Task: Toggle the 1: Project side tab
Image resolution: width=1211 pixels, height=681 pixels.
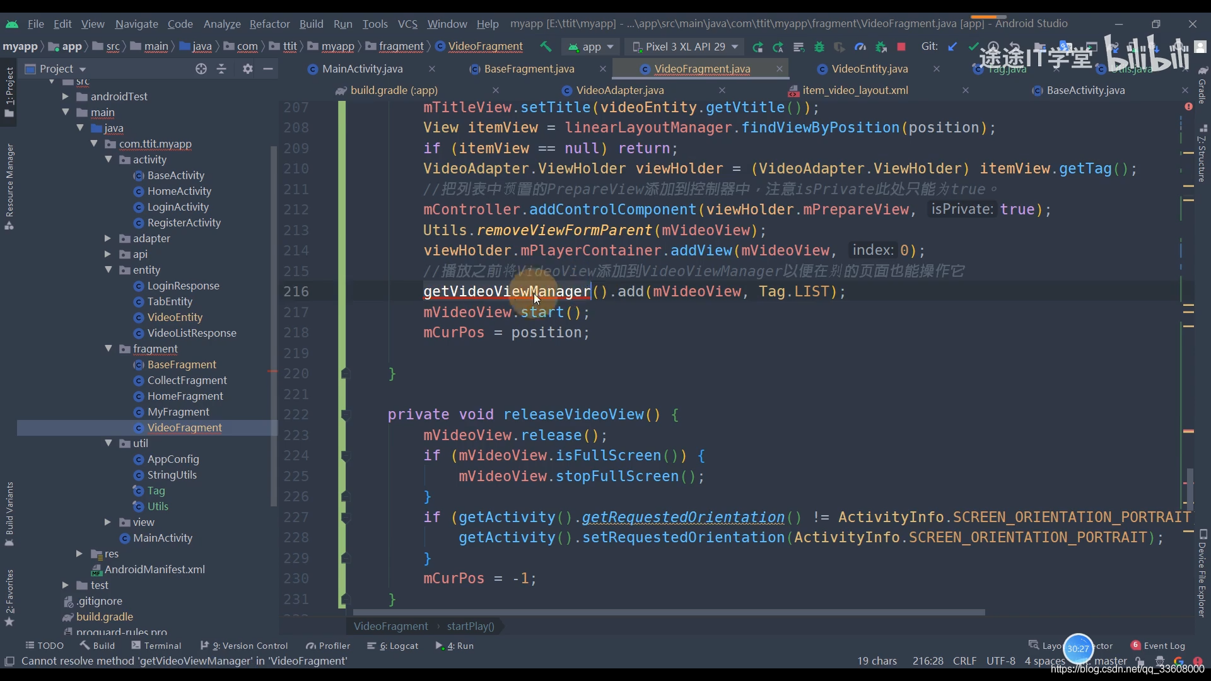Action: [9, 91]
